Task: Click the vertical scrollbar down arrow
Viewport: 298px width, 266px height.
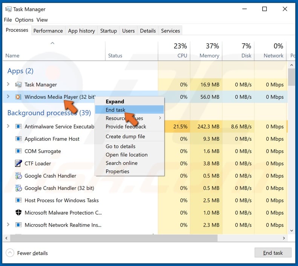Action: (292, 231)
